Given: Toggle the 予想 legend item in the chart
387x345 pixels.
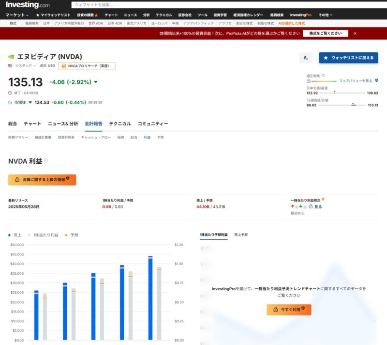Looking at the screenshot, I should tap(71, 235).
